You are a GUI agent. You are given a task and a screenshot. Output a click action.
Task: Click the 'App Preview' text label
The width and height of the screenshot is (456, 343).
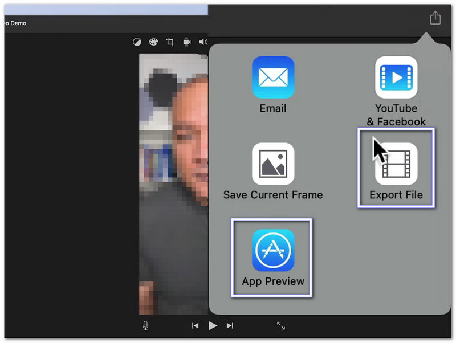(273, 281)
